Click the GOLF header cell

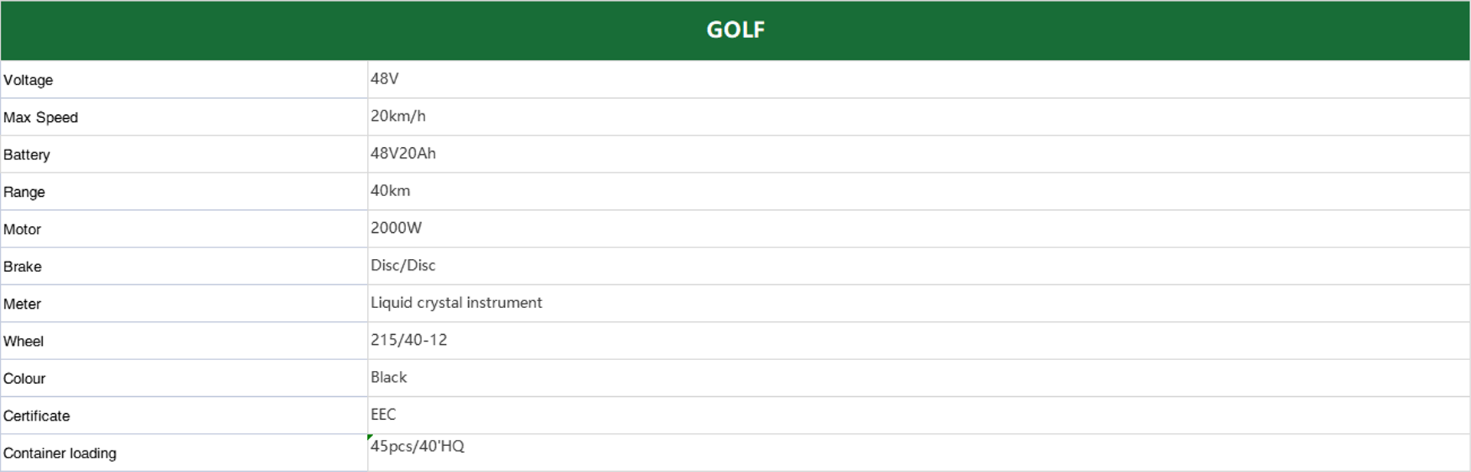(735, 30)
